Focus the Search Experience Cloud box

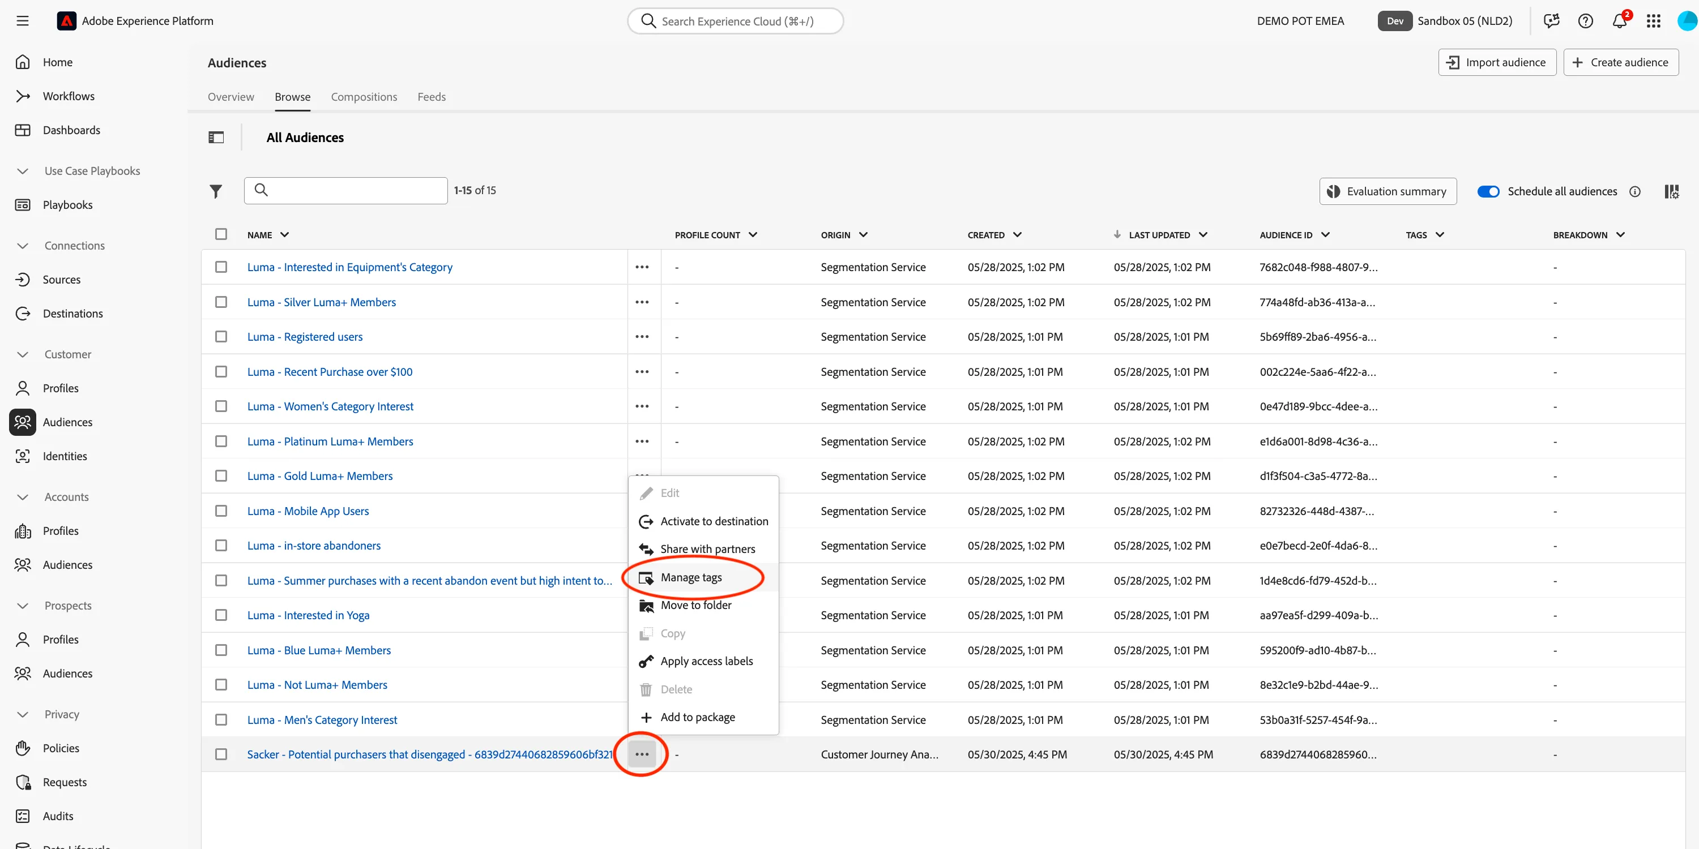pyautogui.click(x=736, y=21)
